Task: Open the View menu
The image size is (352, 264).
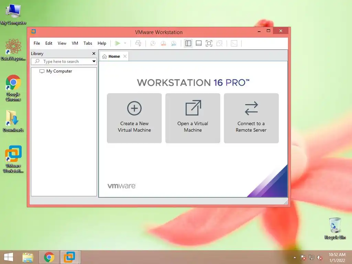Action: point(62,43)
